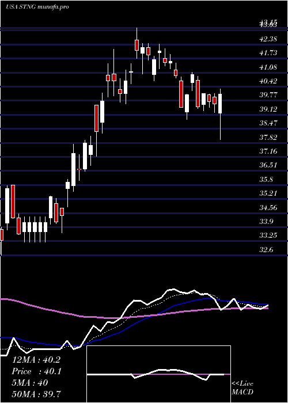288x403 pixels.
Task: Click the 42.38 price axis label
Action: click(x=268, y=39)
